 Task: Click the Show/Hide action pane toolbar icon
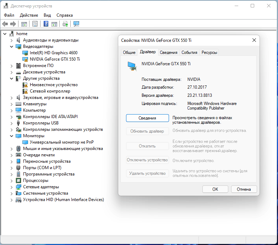tap(54, 24)
